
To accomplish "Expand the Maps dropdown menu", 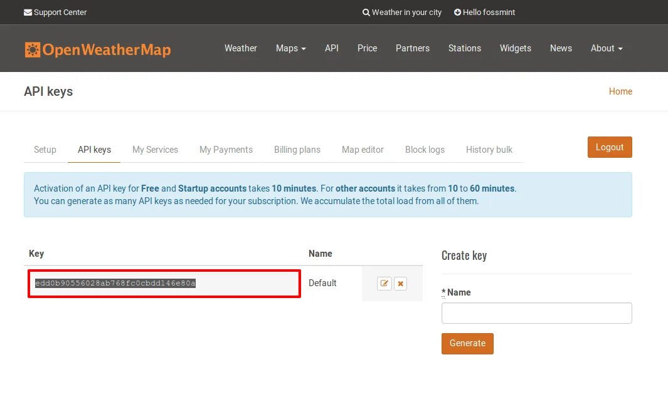I will pos(291,48).
